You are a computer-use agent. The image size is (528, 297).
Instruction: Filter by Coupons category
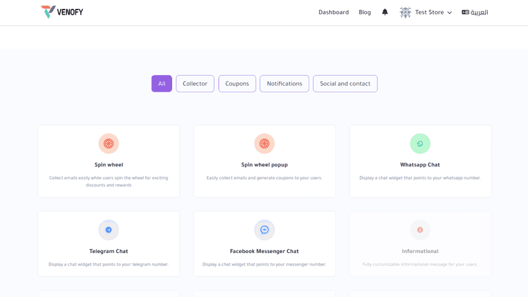(x=237, y=83)
